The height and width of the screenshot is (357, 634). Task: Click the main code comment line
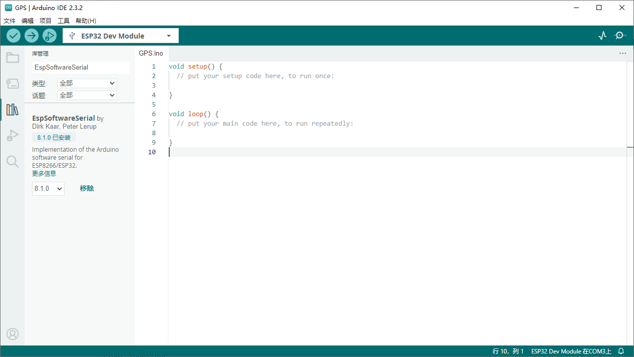[265, 123]
